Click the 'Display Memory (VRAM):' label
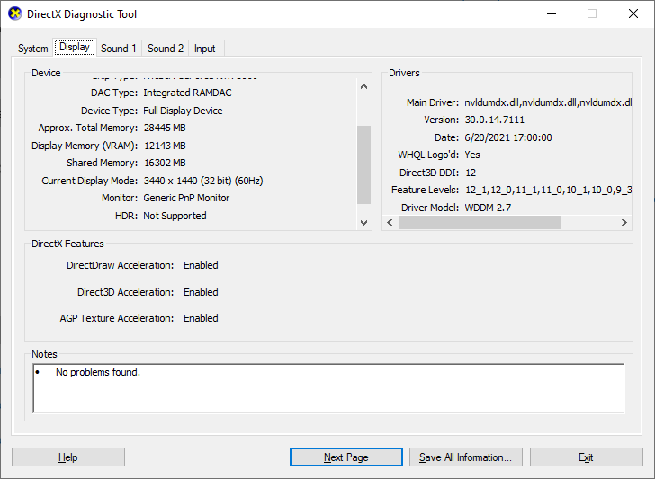This screenshot has width=655, height=479. pyautogui.click(x=85, y=146)
